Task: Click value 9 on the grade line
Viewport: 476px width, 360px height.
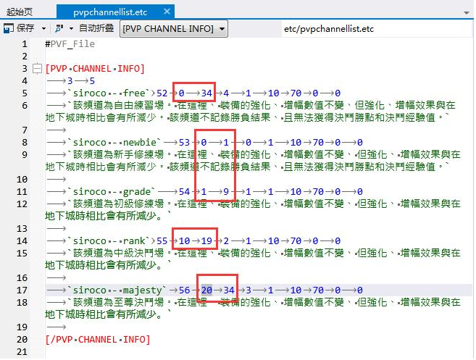Action: [x=226, y=191]
